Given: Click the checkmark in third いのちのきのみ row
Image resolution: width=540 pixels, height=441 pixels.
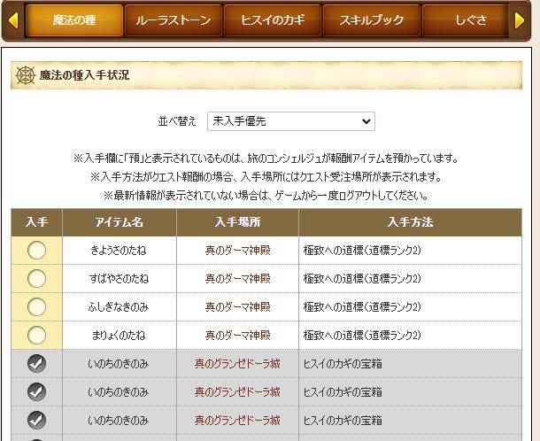Looking at the screenshot, I should pos(36,420).
